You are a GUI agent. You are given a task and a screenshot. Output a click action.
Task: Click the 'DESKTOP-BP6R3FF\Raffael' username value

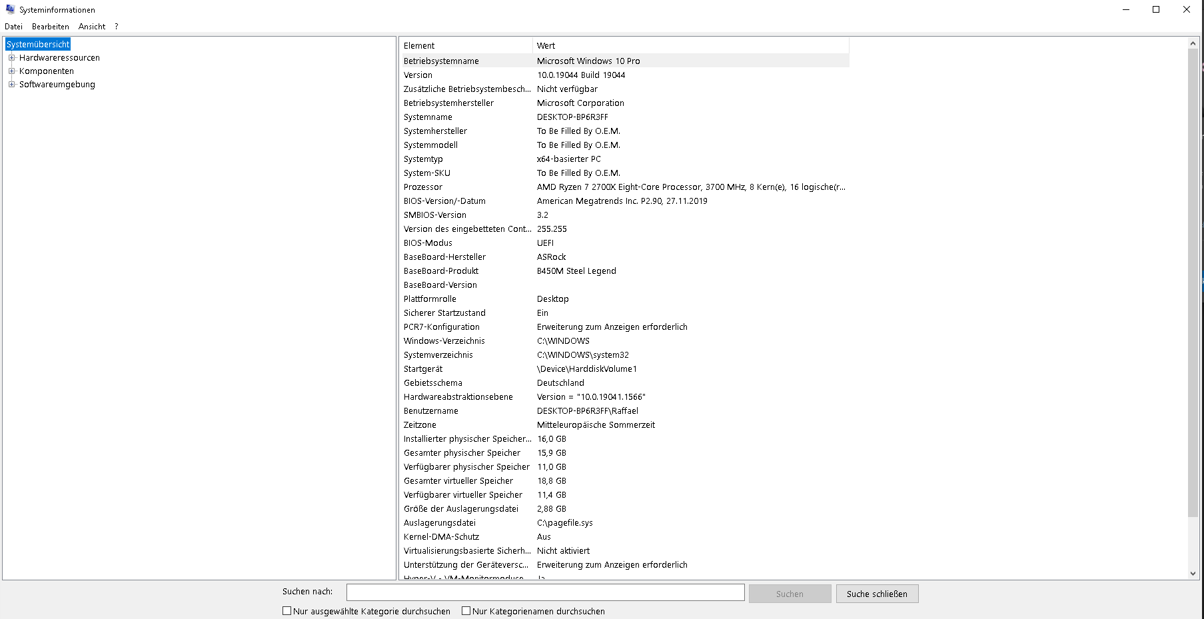pos(588,411)
